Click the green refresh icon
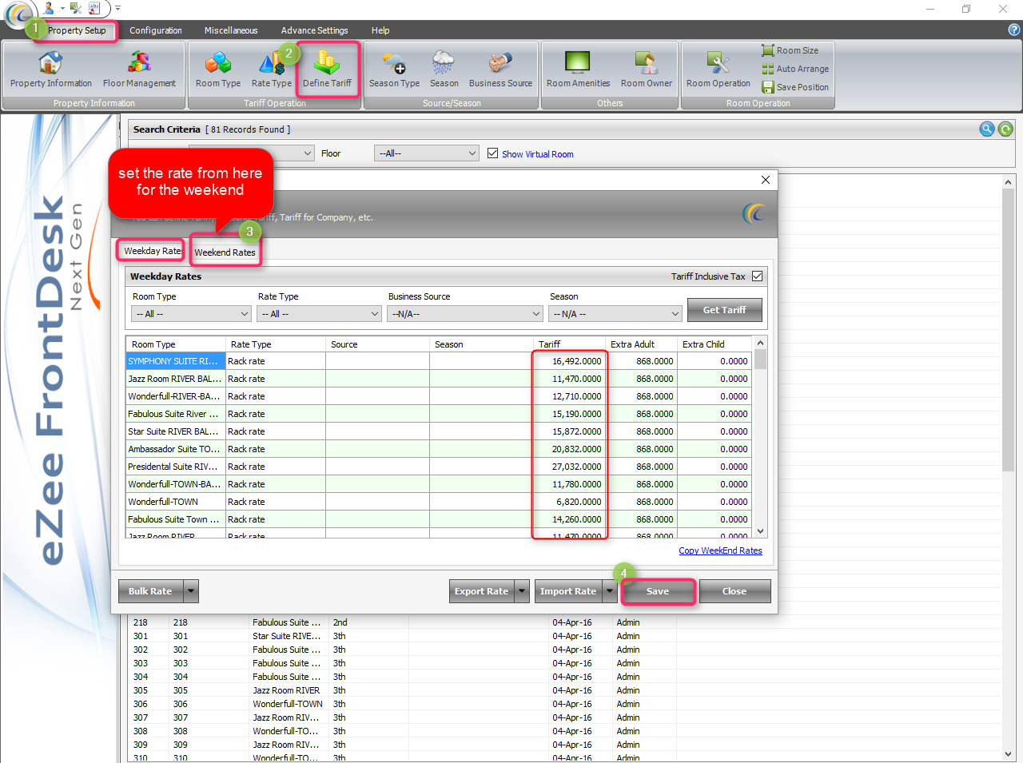This screenshot has height=763, width=1023. click(x=1005, y=129)
